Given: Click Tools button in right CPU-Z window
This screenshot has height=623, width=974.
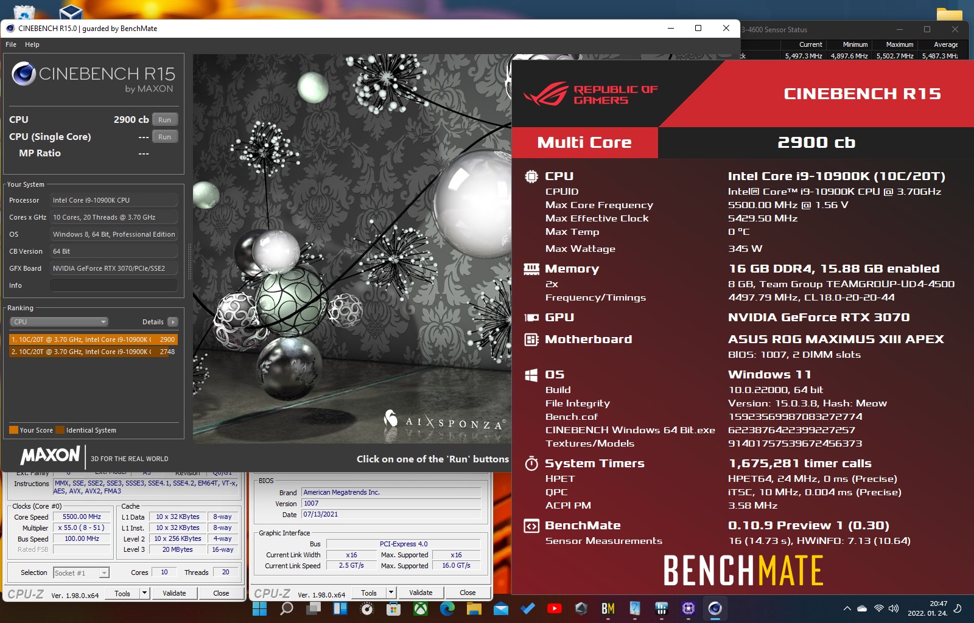Looking at the screenshot, I should pyautogui.click(x=369, y=593).
